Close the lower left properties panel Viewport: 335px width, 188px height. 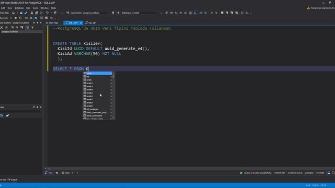click(41, 107)
